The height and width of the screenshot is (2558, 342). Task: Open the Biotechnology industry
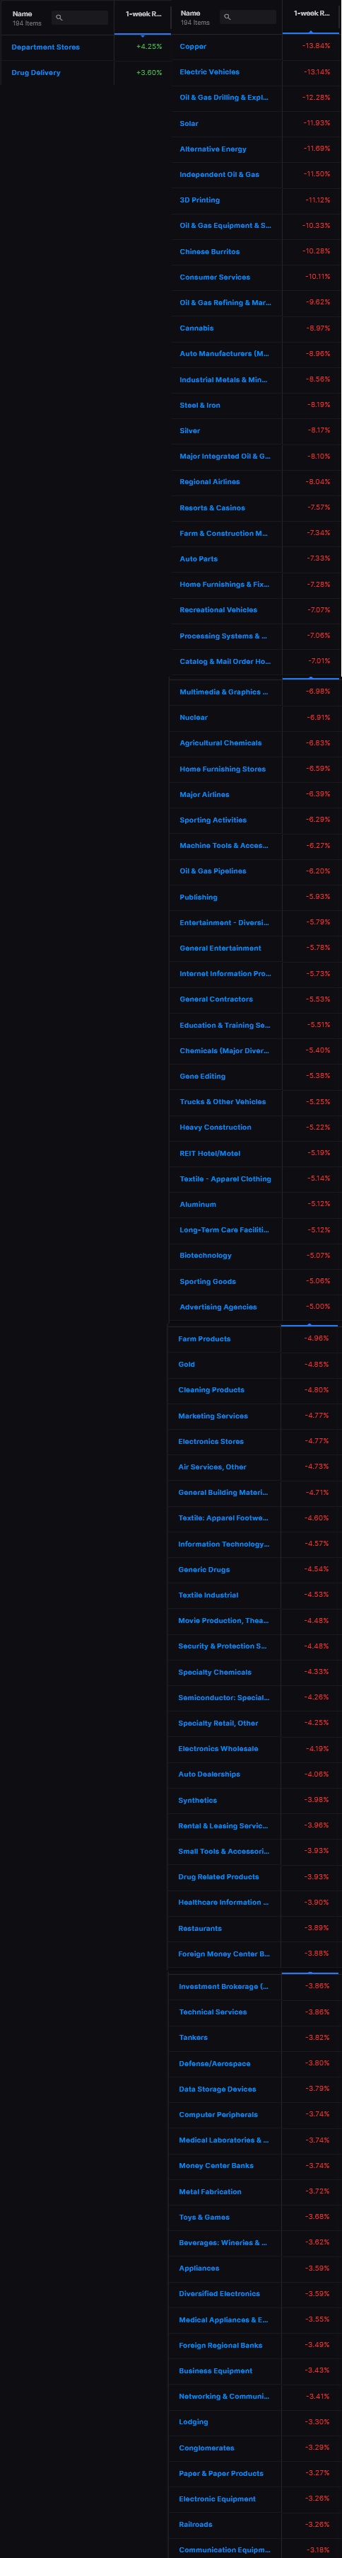coord(205,1256)
